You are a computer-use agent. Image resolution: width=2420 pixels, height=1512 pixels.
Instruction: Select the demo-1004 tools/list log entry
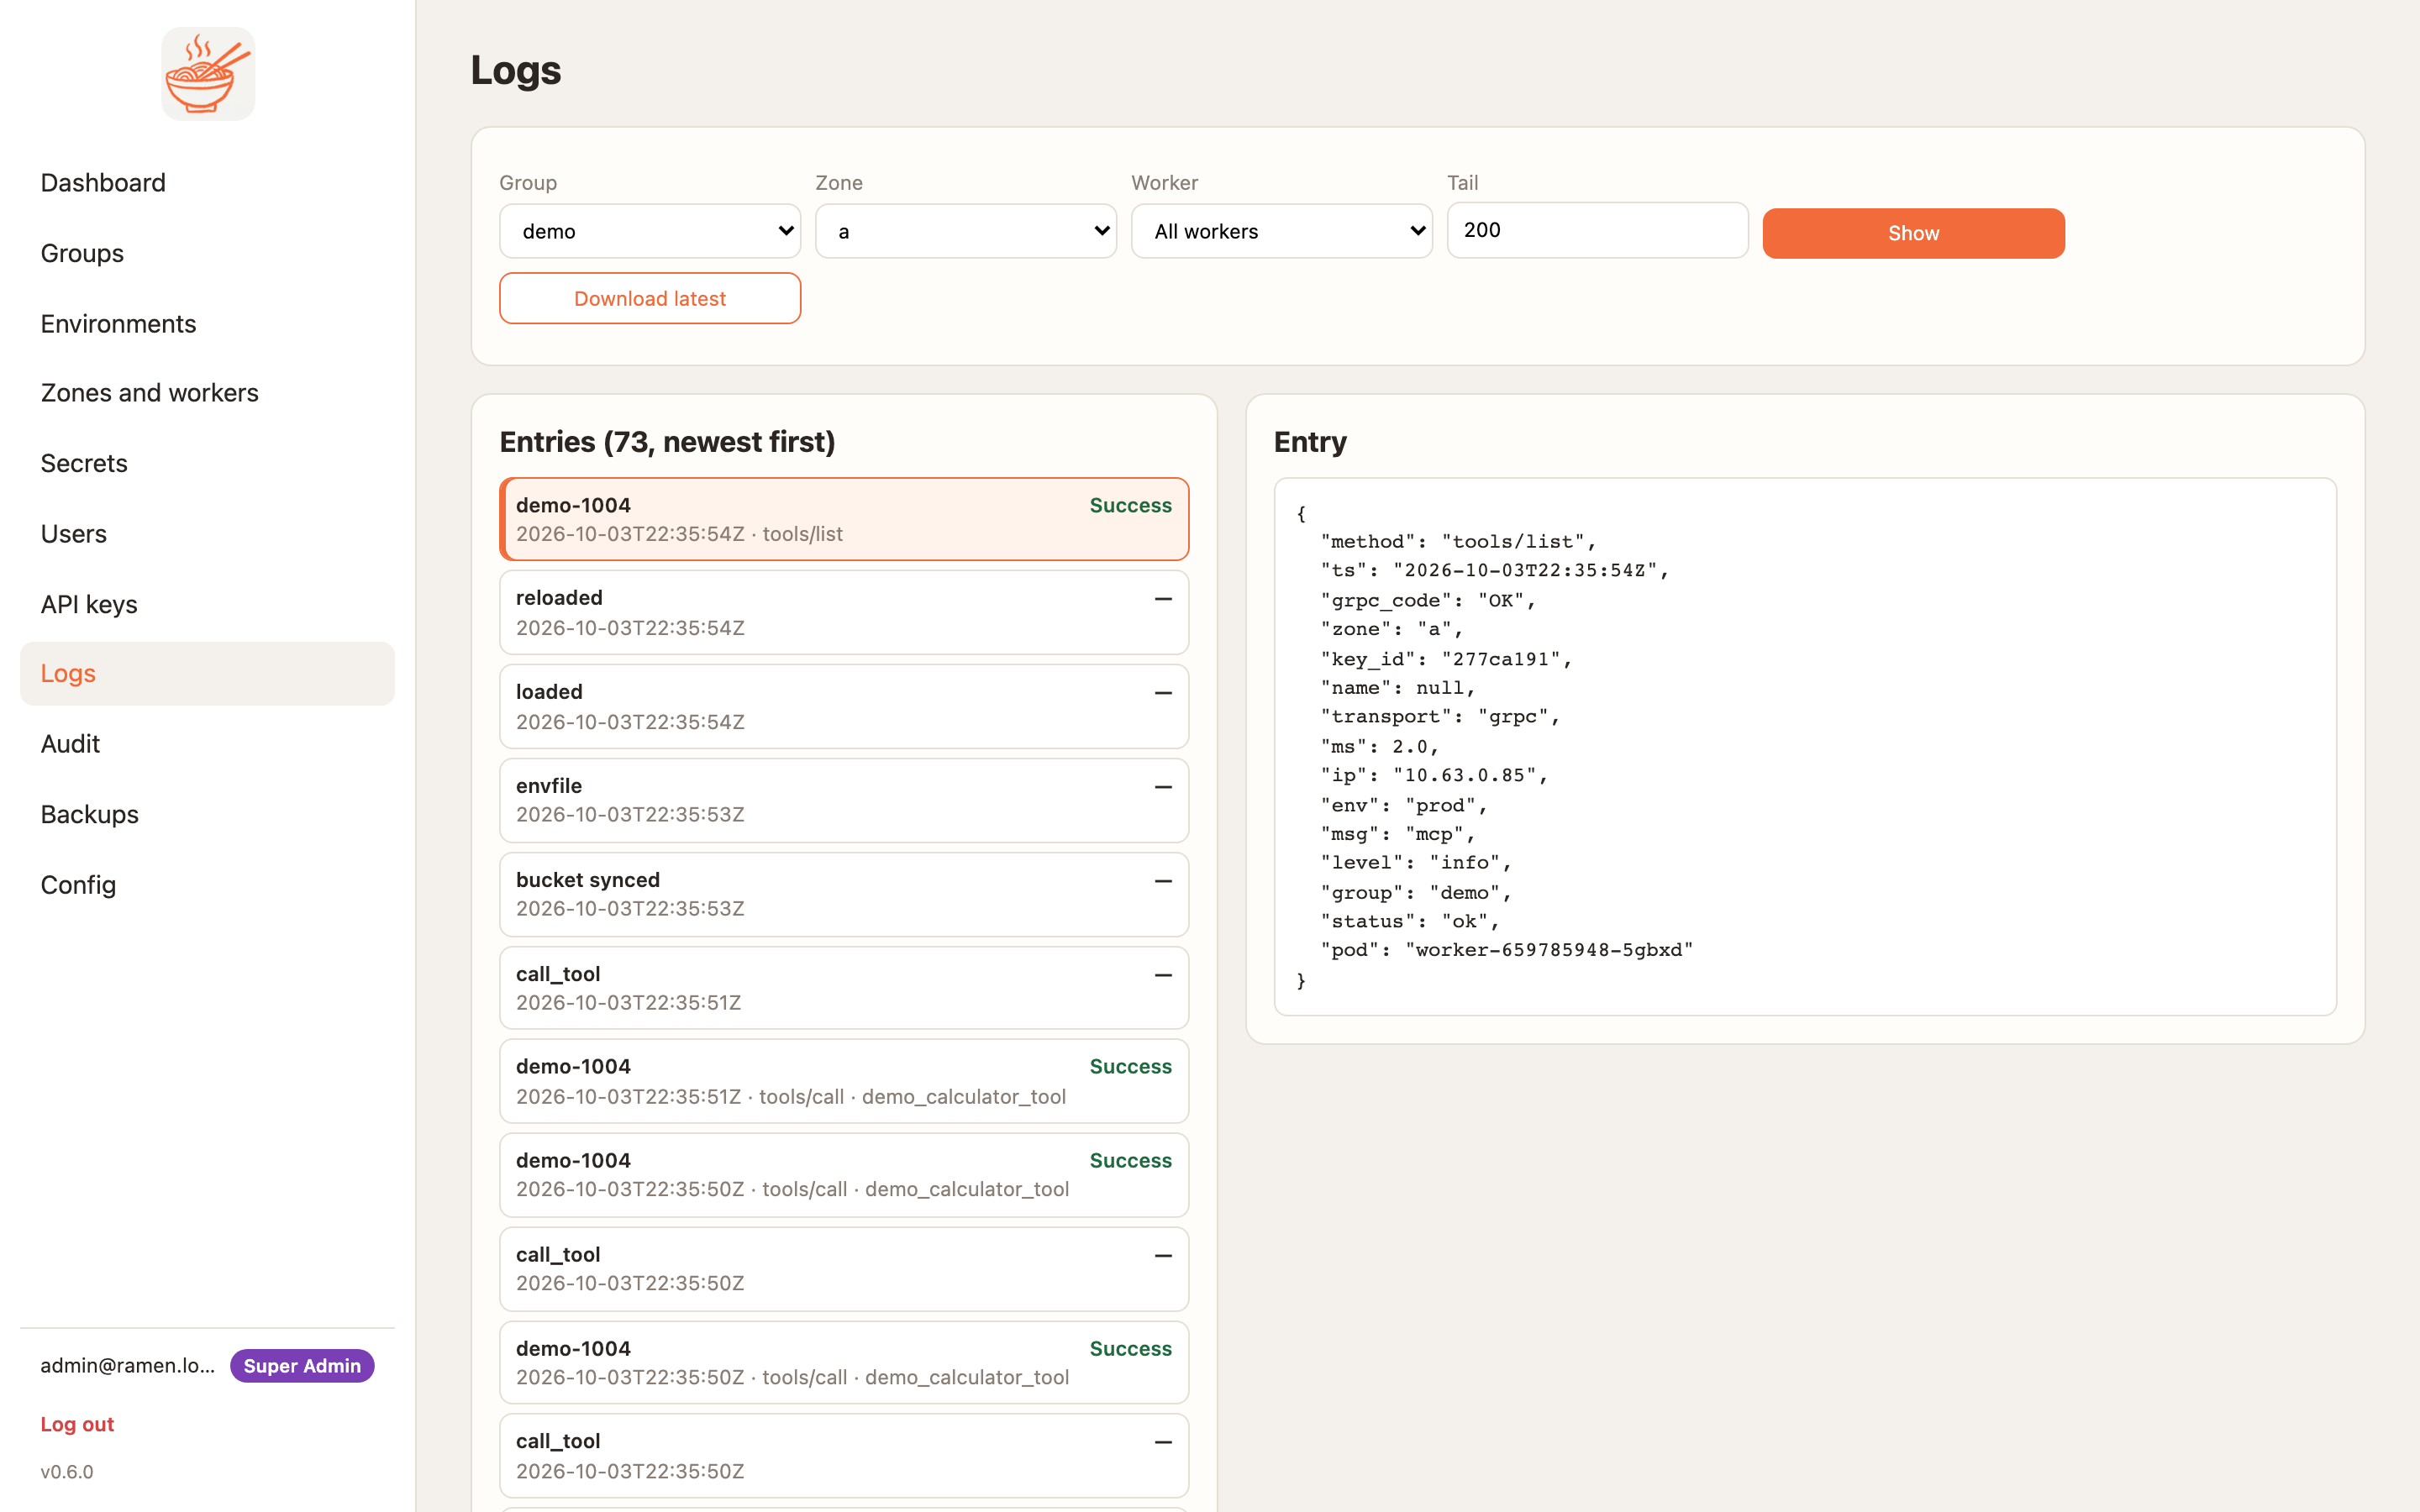coord(844,519)
